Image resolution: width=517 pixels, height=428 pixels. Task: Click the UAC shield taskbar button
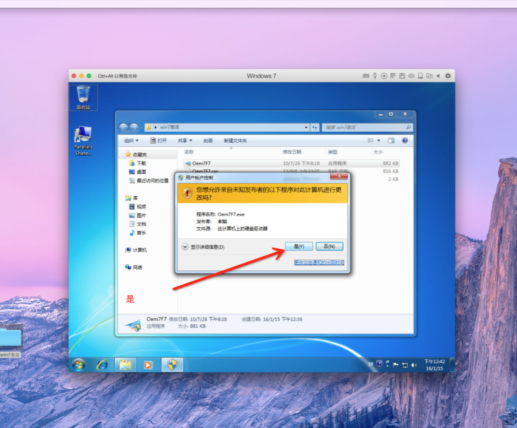click(172, 365)
